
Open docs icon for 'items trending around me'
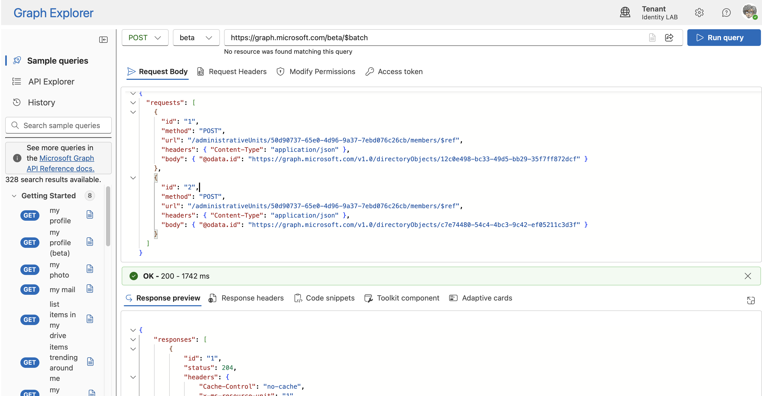click(91, 362)
